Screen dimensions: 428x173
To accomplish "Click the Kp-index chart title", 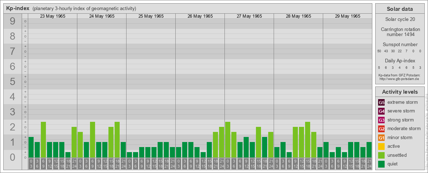I will pos(18,8).
